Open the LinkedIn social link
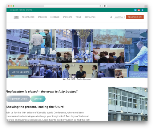This screenshot has height=130, width=154. [142, 10]
